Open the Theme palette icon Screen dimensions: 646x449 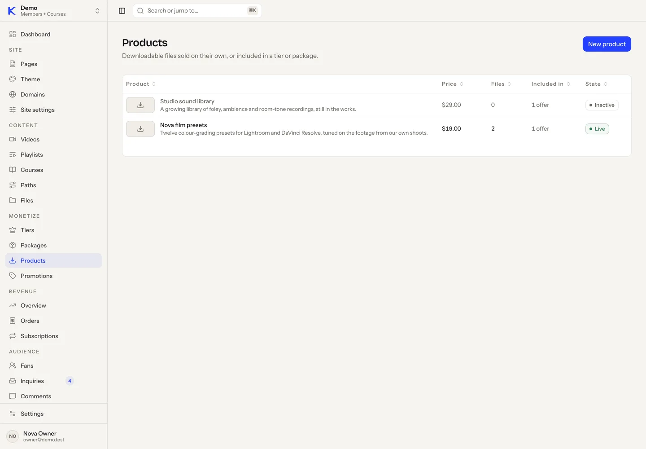pyautogui.click(x=13, y=79)
